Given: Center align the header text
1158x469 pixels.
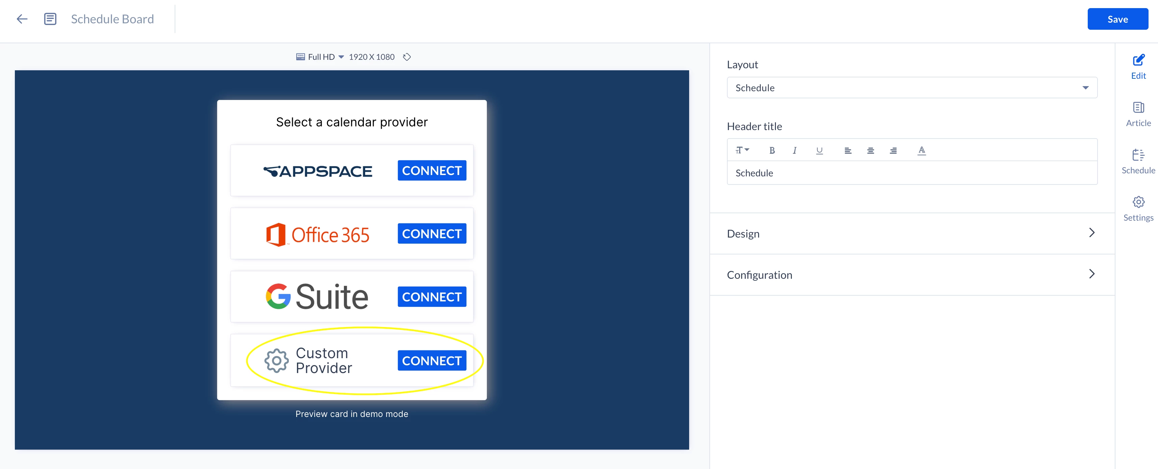Looking at the screenshot, I should pos(870,151).
